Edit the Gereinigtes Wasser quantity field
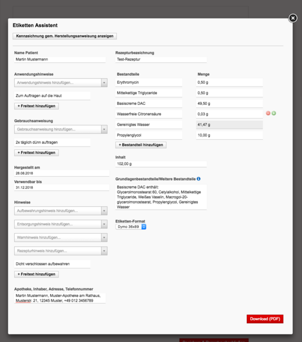The image size is (302, 342). [229, 125]
